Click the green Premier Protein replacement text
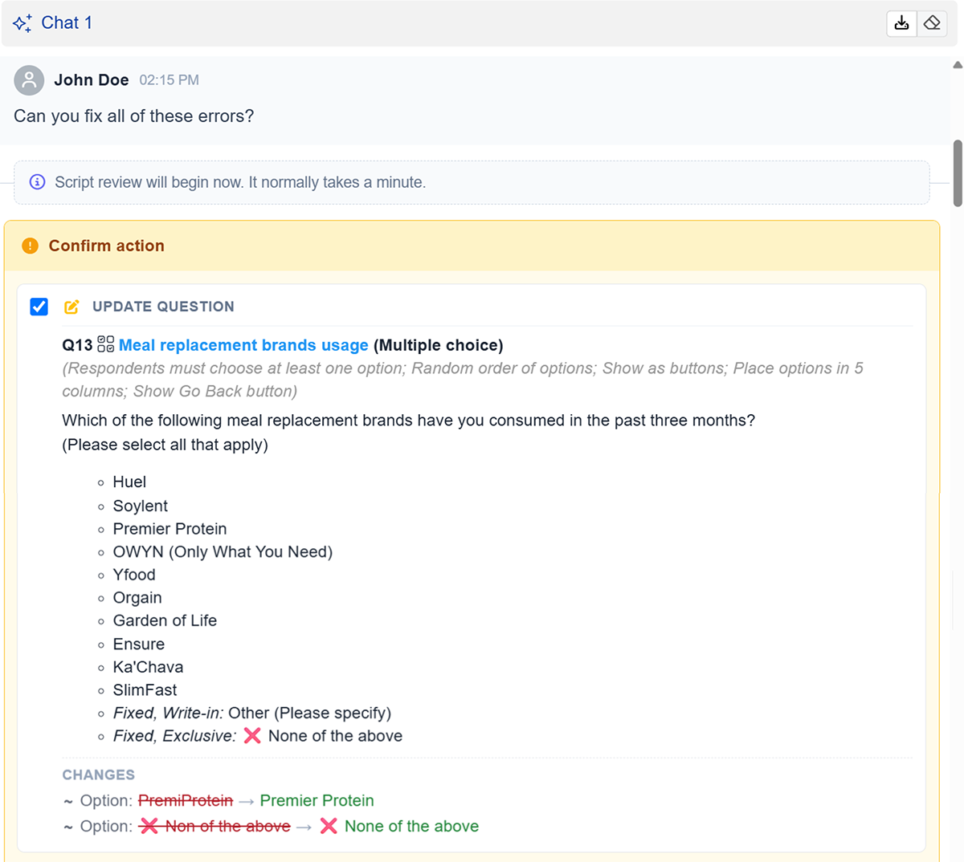The width and height of the screenshot is (964, 862). click(x=317, y=800)
